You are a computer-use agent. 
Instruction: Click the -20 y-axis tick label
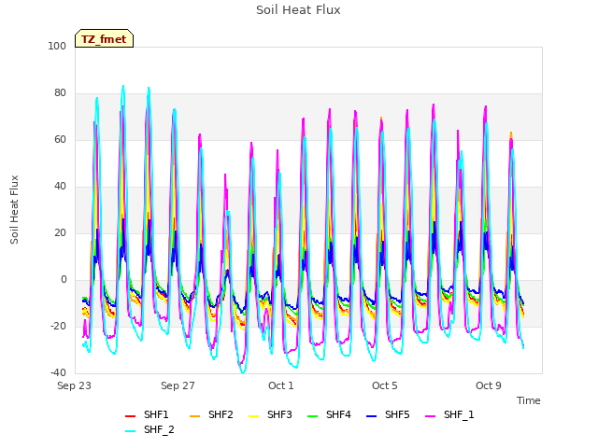pyautogui.click(x=58, y=327)
